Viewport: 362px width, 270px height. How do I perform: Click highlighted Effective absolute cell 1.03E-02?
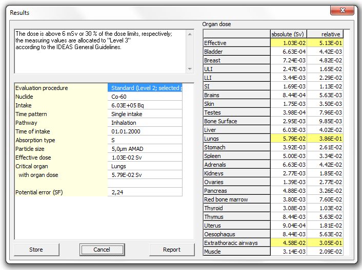[289, 43]
